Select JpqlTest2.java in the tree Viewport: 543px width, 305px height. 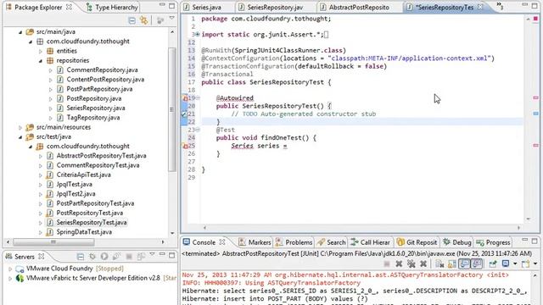(76, 194)
